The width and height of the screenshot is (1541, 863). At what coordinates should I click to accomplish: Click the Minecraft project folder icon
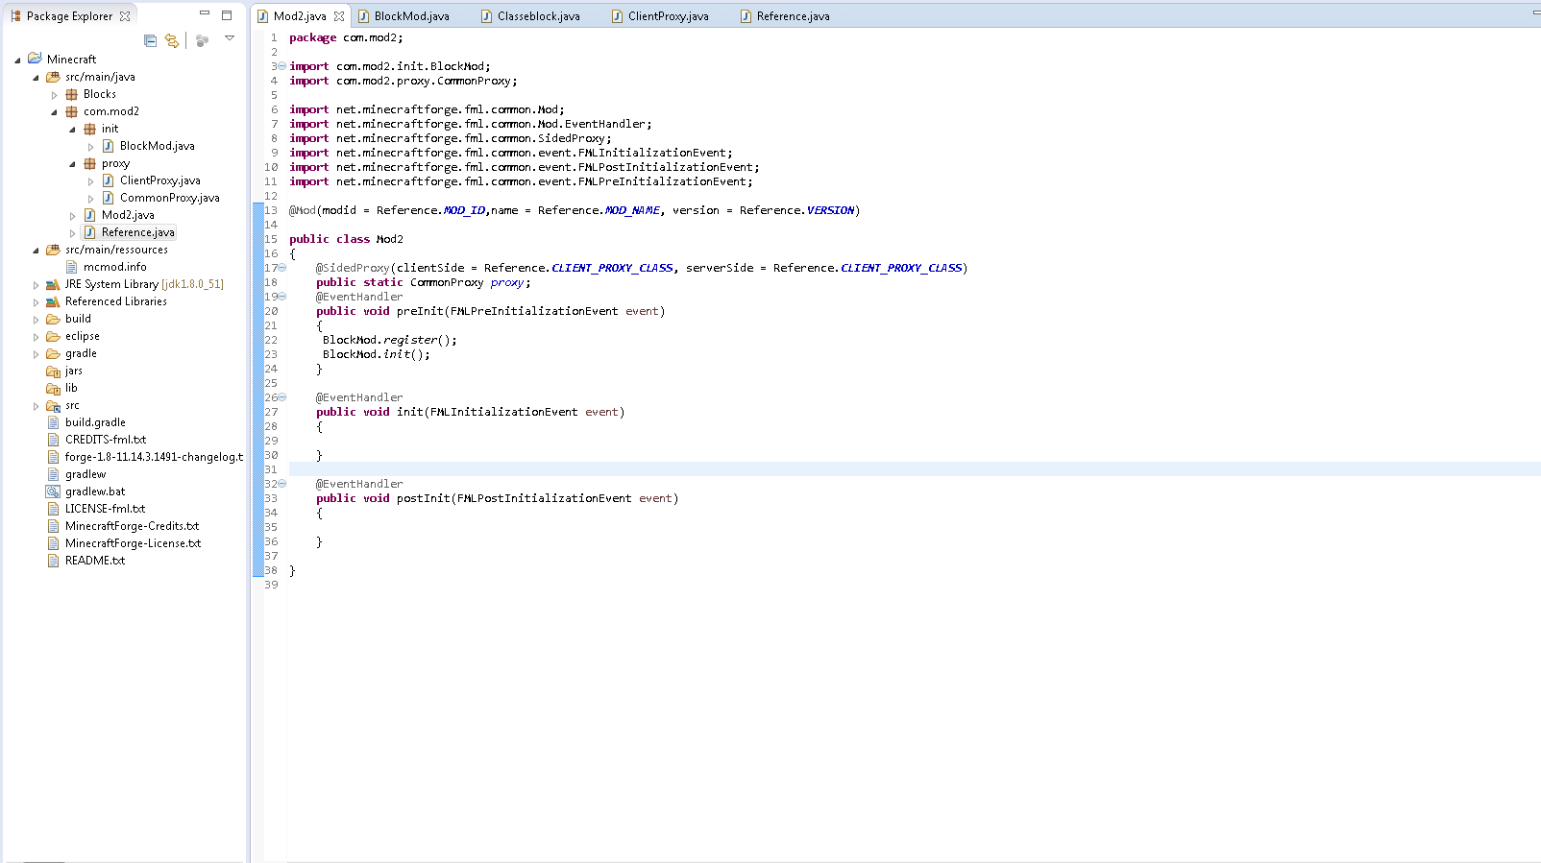(x=35, y=60)
